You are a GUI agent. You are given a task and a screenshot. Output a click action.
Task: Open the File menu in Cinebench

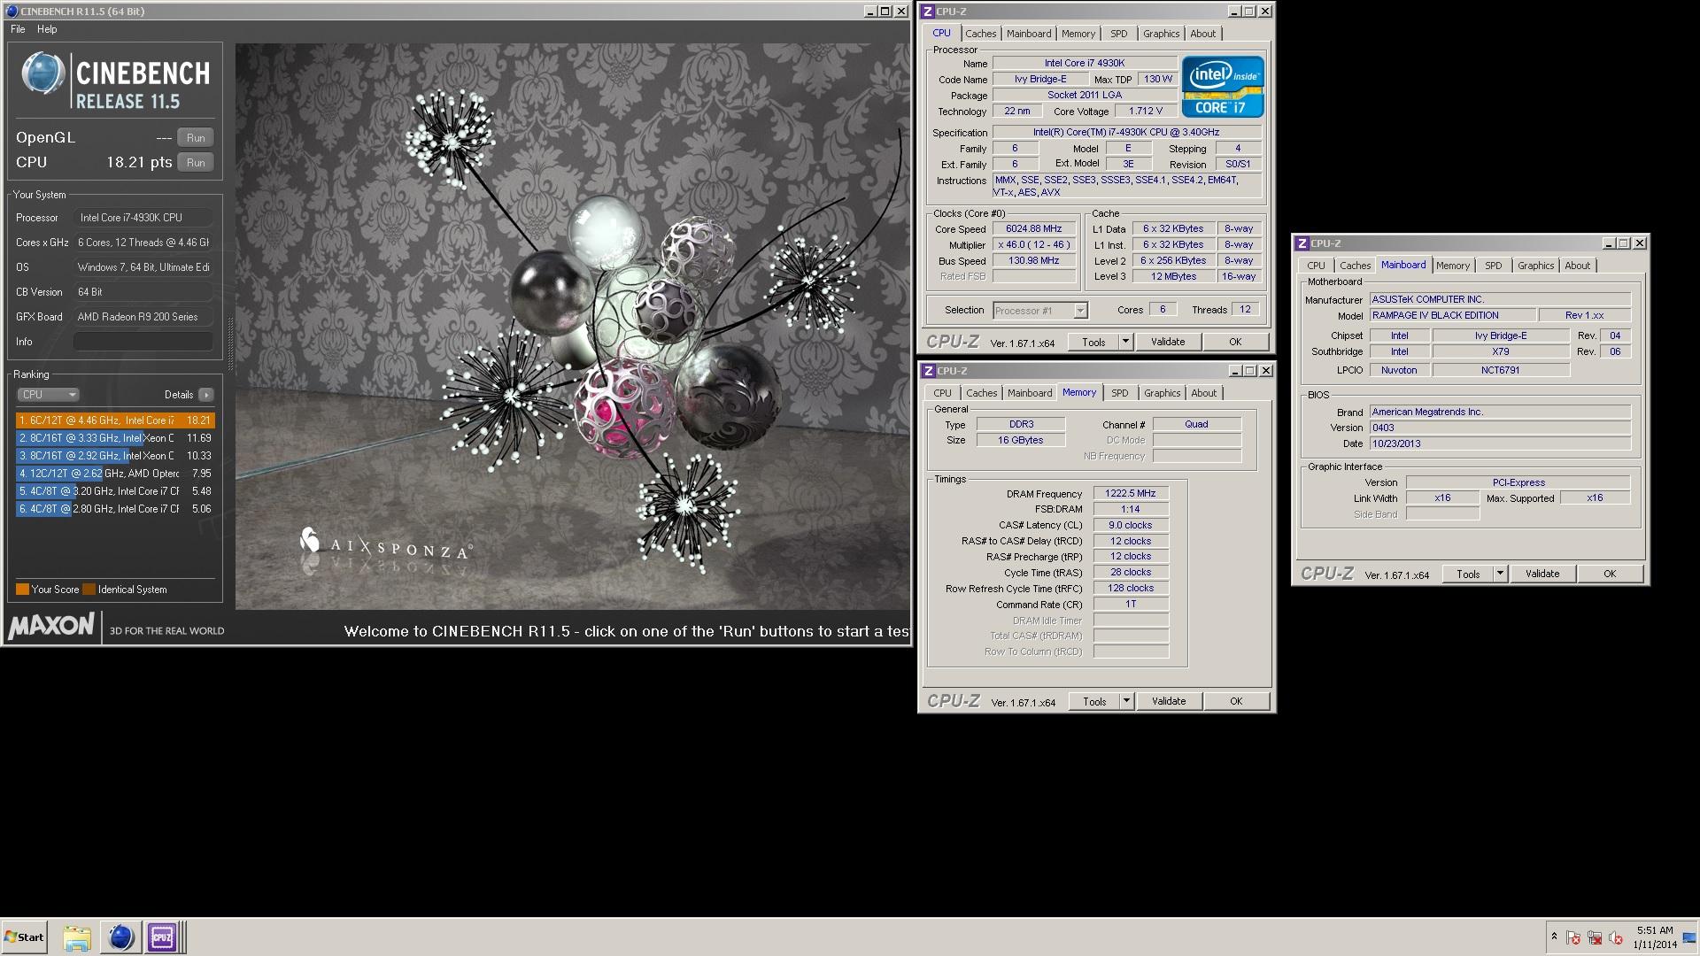[x=18, y=29]
